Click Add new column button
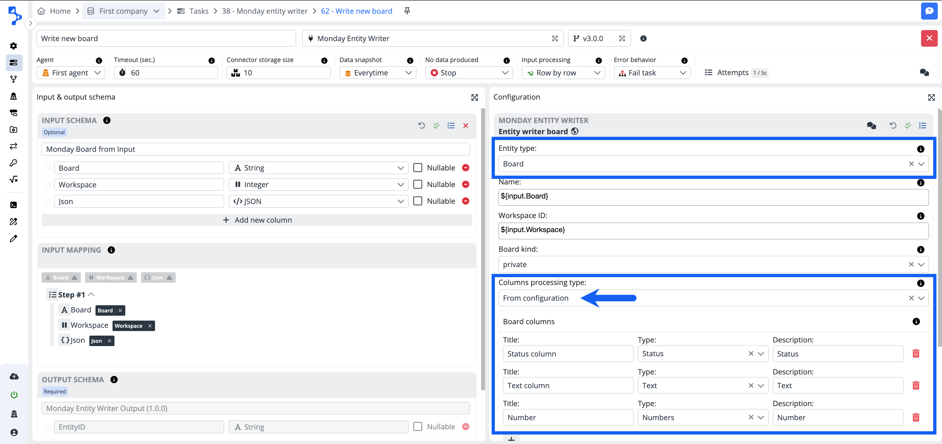 tap(257, 220)
